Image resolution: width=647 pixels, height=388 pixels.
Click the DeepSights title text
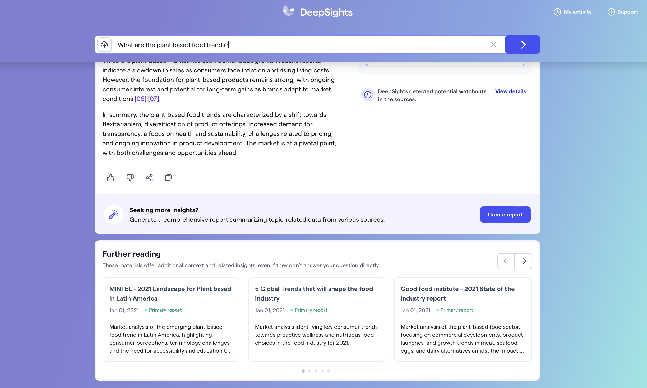[326, 12]
